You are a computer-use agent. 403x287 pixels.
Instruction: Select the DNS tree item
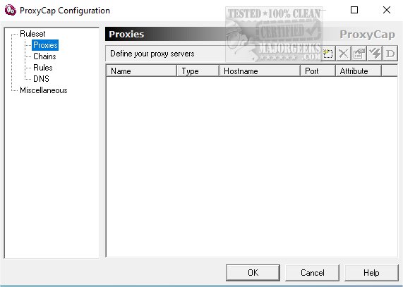(x=41, y=79)
